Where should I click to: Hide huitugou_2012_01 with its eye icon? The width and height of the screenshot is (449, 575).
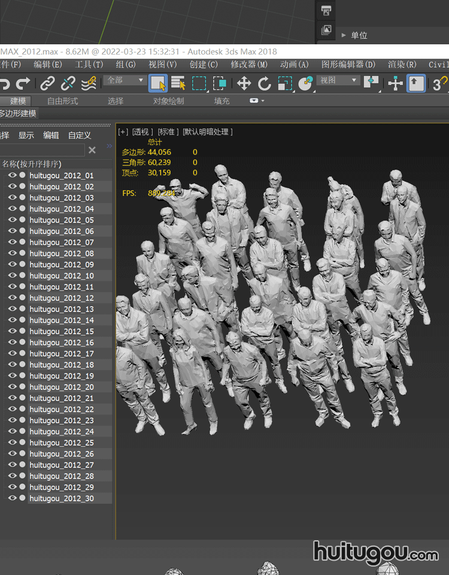coord(12,175)
